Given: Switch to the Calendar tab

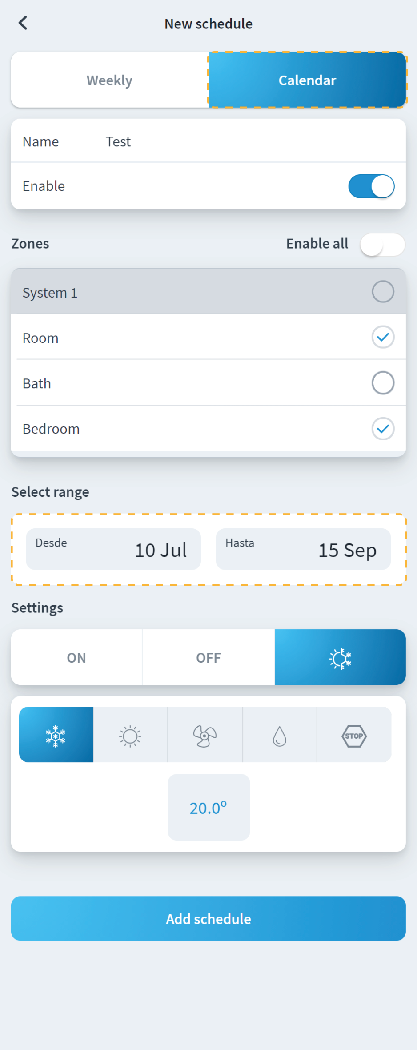Looking at the screenshot, I should tap(307, 80).
